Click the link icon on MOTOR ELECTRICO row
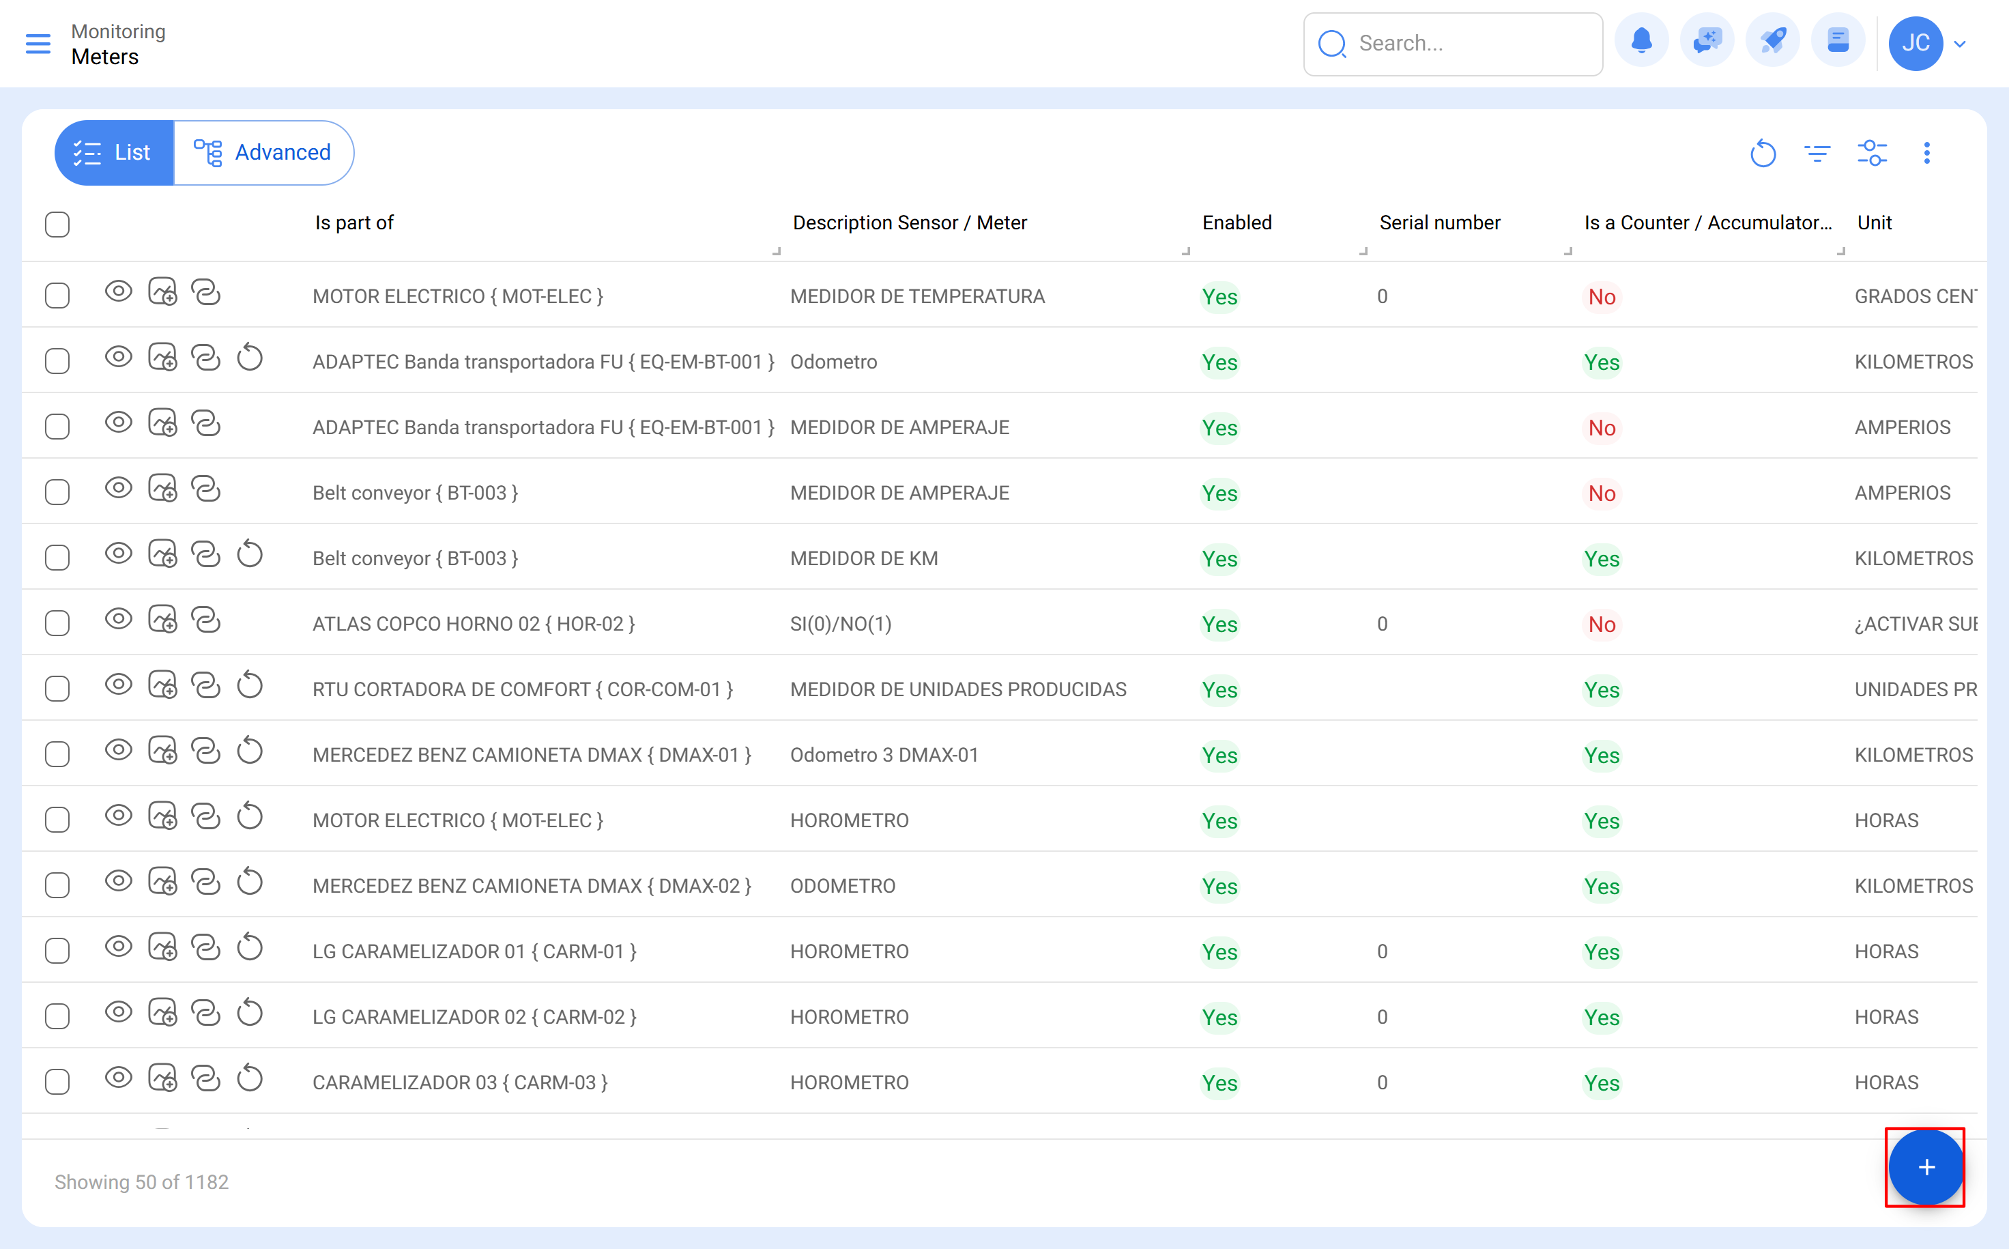The height and width of the screenshot is (1249, 2009). [207, 291]
